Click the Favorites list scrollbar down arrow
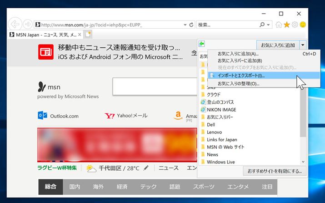Screen dimensions: 325x203 pos(303,161)
